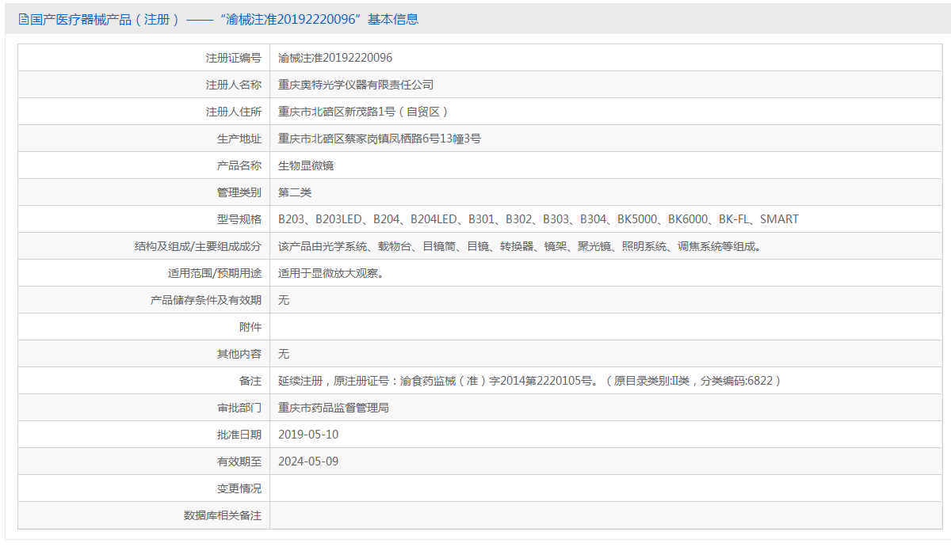Viewport: 951px width, 547px height.
Task: Click the empty 附件 value cell
Action: pyautogui.click(x=605, y=327)
